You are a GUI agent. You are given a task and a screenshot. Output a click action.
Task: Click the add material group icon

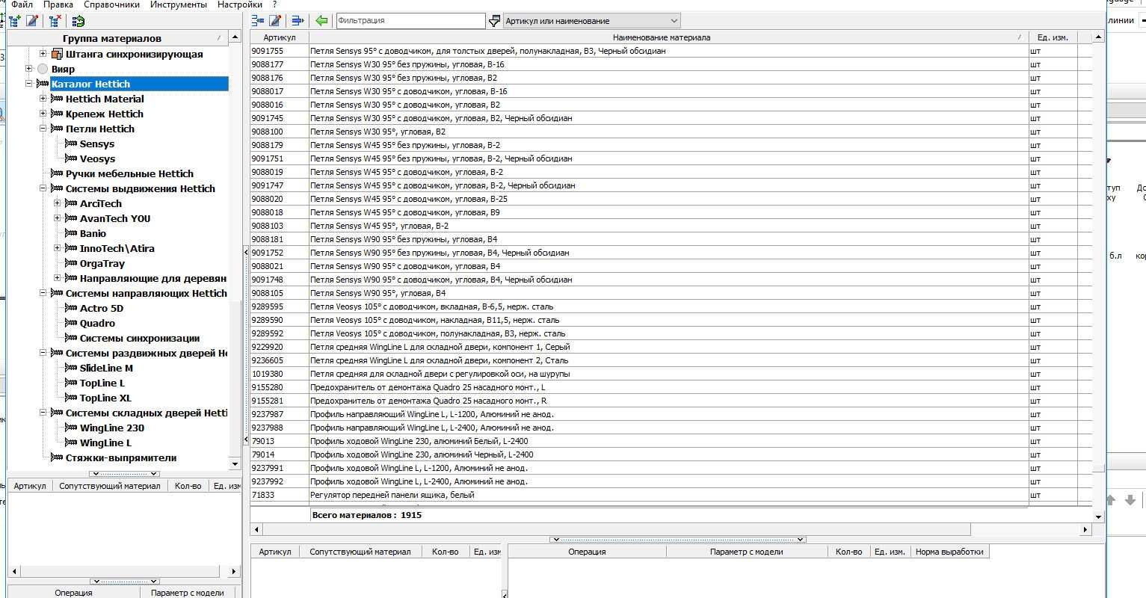point(14,21)
